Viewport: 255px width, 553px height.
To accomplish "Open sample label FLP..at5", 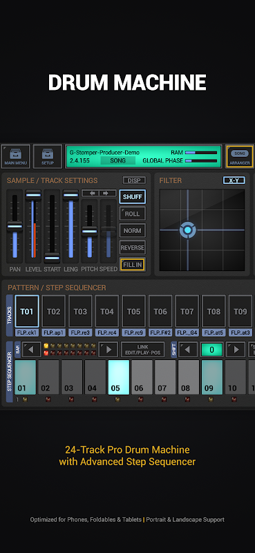I will point(214,332).
